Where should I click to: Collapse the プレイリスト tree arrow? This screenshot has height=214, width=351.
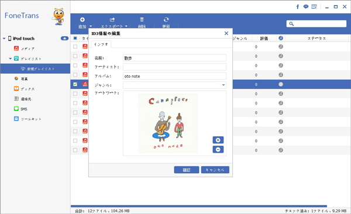(x=11, y=58)
